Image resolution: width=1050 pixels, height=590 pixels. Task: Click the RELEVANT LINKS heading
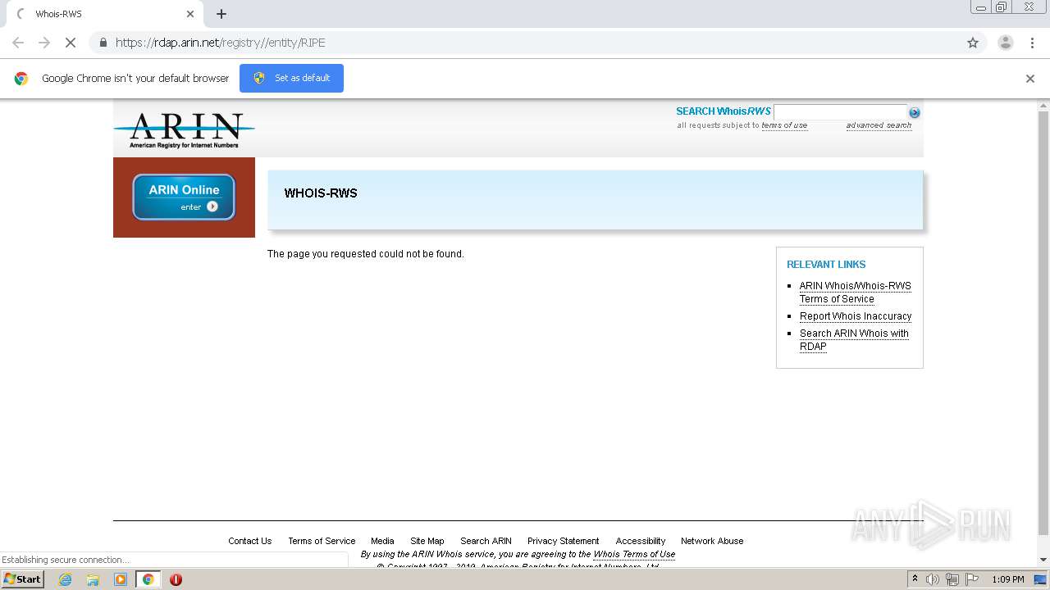pos(826,265)
